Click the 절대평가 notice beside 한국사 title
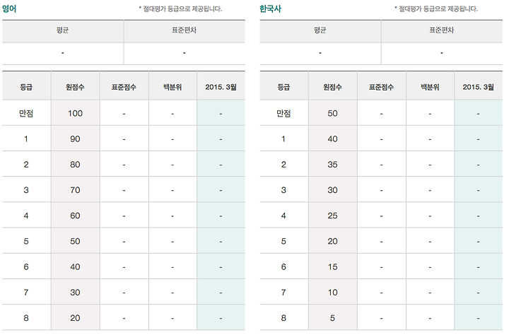The height and width of the screenshot is (335, 509). pyautogui.click(x=436, y=8)
